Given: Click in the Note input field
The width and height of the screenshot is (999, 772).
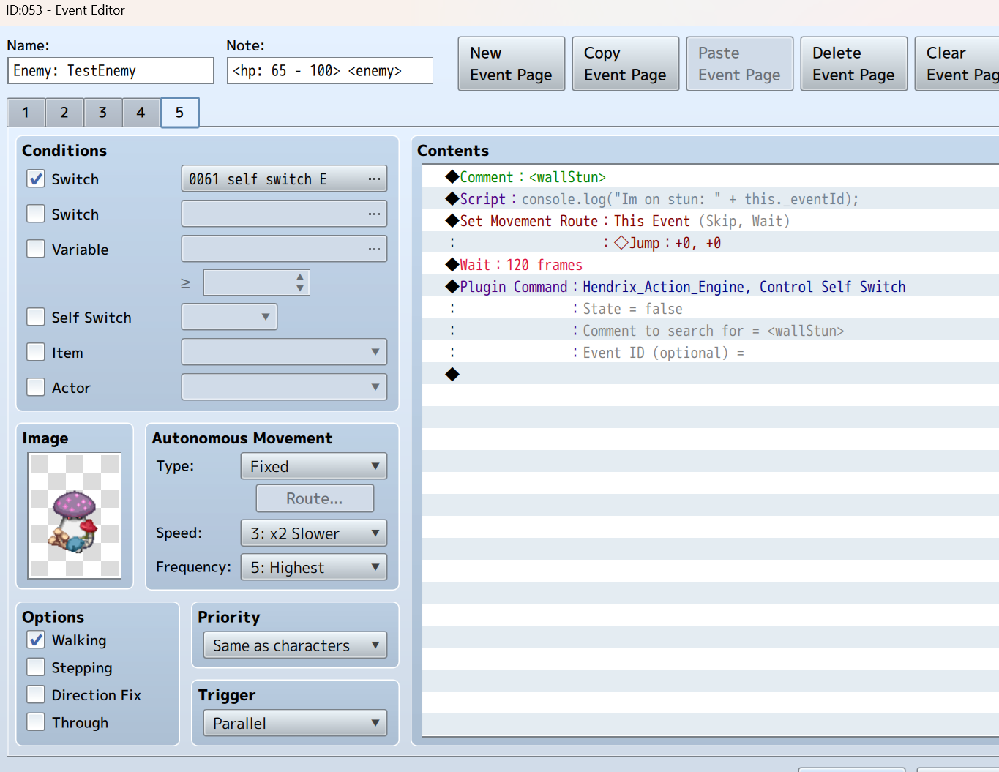Looking at the screenshot, I should [x=329, y=71].
